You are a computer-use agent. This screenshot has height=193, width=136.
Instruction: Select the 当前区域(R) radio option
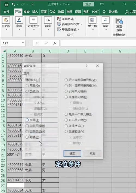[35, 126]
